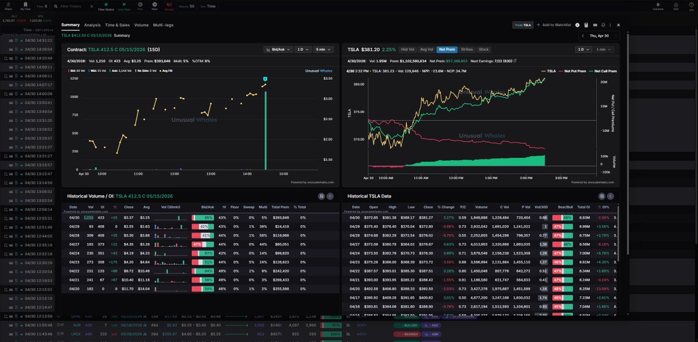This screenshot has width=698, height=342.
Task: Open the options calculator icon
Action: 586,26
